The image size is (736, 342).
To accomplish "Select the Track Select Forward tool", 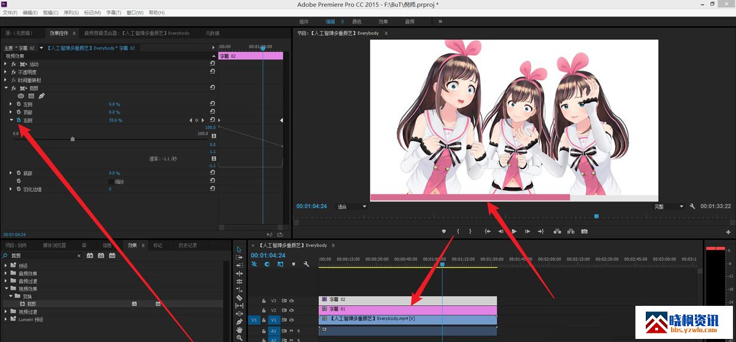I will 239,257.
